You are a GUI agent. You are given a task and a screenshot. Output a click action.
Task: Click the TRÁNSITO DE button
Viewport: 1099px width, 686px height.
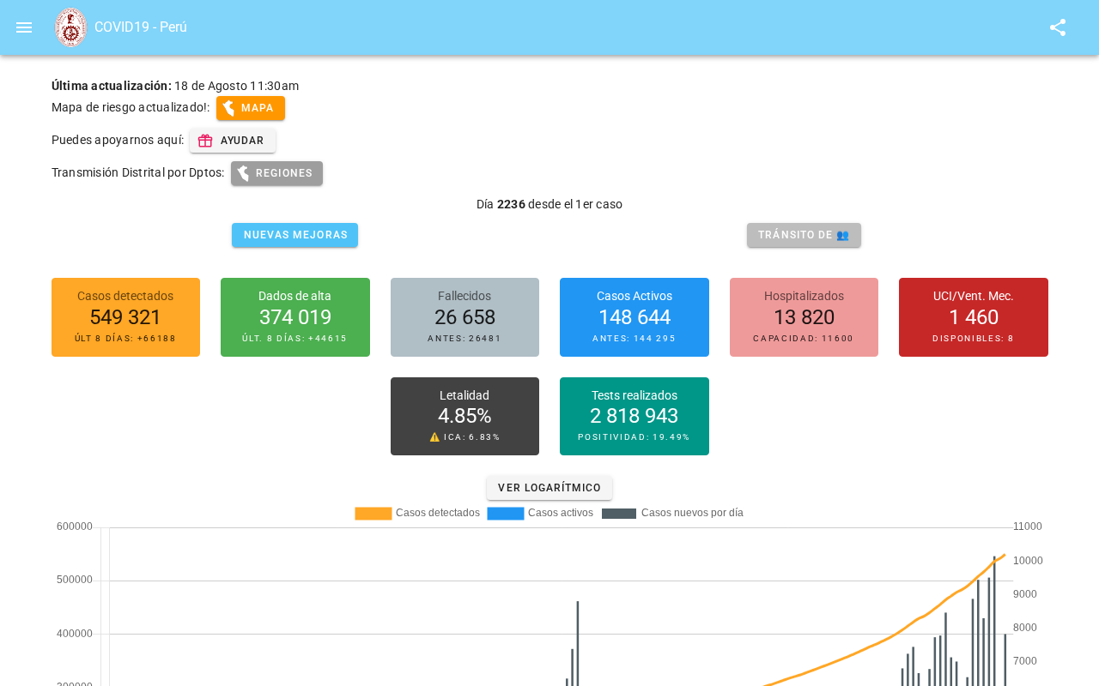[x=804, y=235]
